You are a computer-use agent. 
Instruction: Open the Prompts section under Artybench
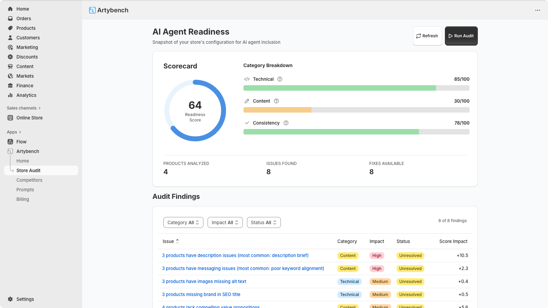coord(25,190)
